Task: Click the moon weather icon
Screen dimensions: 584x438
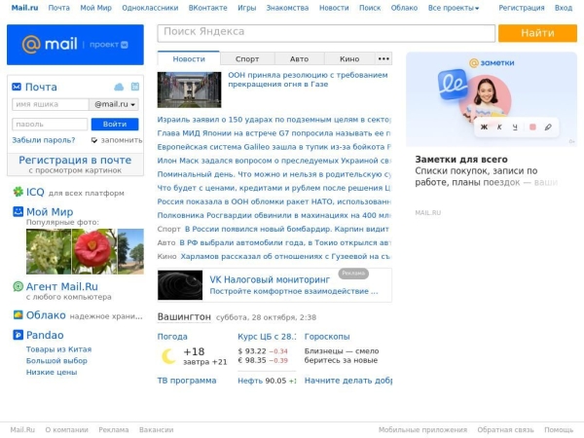Action: tap(168, 356)
